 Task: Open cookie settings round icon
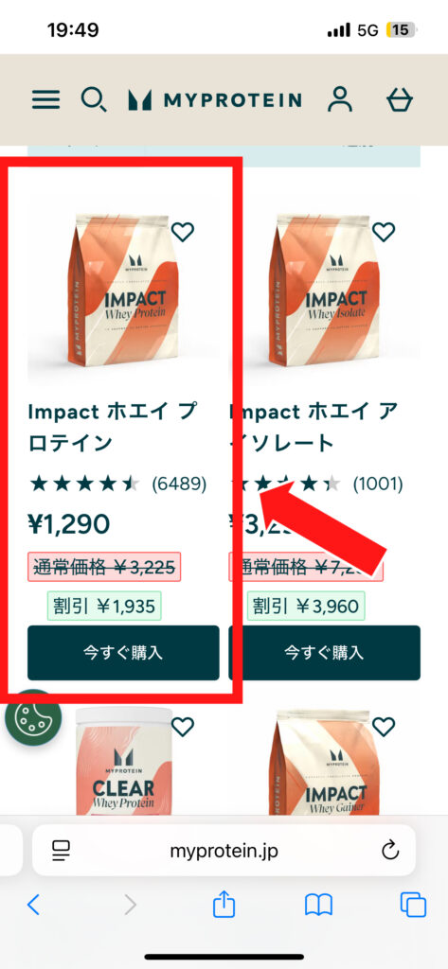point(33,717)
